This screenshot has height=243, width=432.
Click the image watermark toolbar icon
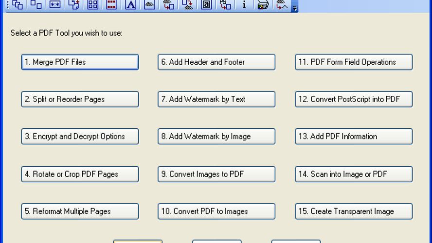coord(149,5)
